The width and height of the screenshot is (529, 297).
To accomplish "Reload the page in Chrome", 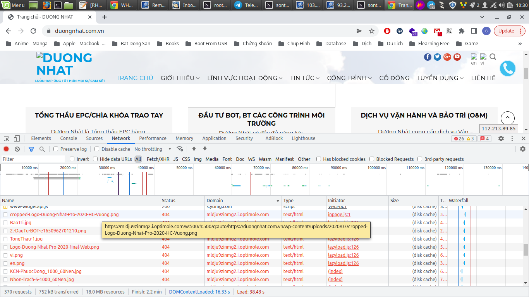I will 33,31.
